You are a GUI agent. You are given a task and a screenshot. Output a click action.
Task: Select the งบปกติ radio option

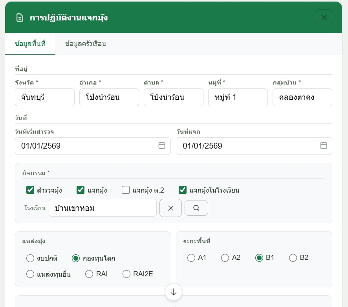[x=30, y=258]
